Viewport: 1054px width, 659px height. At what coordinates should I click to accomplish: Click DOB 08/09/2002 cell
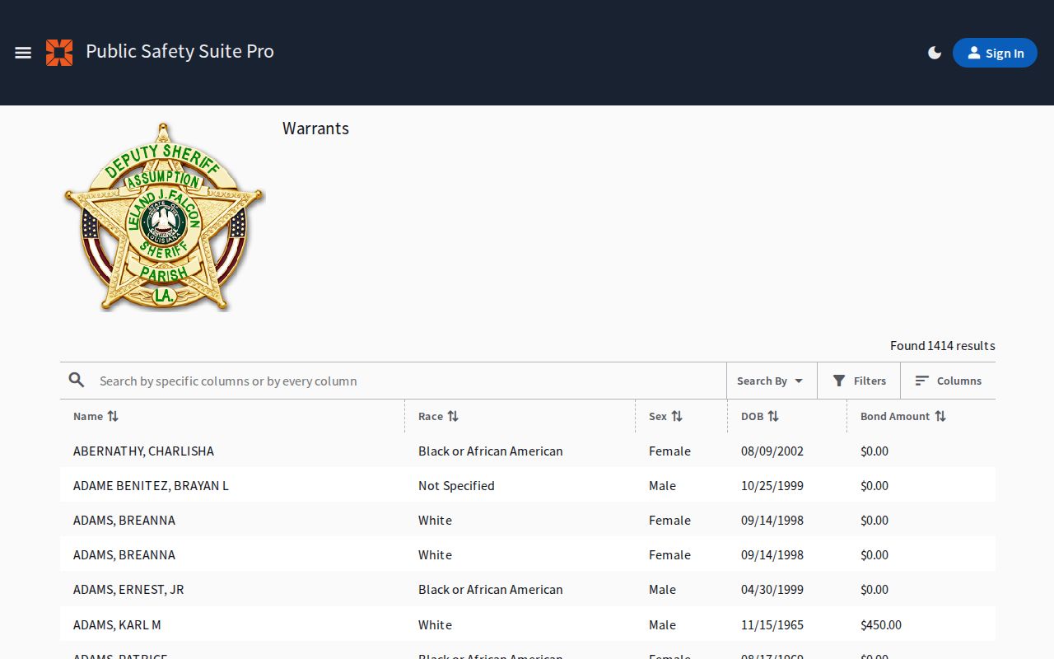tap(772, 451)
